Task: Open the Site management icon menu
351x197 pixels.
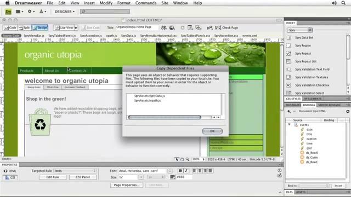Action: click(43, 11)
